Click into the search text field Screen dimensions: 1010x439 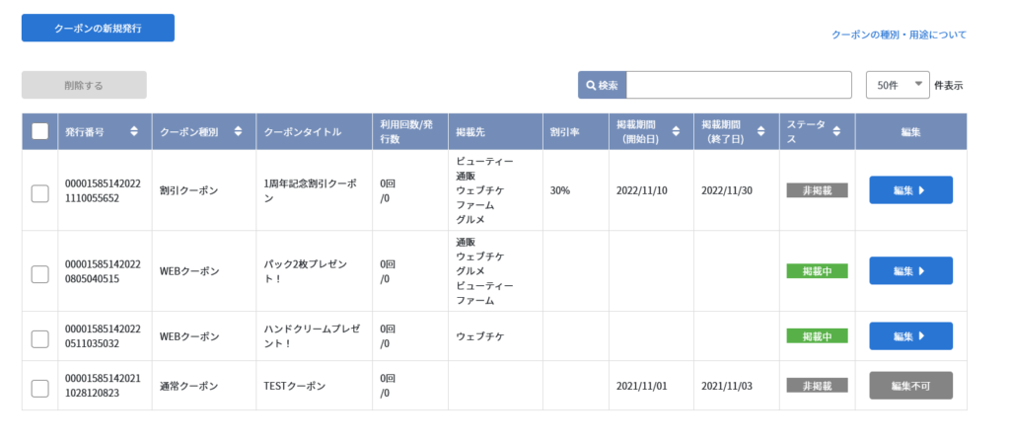pyautogui.click(x=739, y=85)
